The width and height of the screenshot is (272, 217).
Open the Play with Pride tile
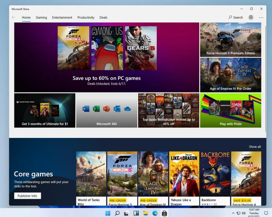(230, 110)
